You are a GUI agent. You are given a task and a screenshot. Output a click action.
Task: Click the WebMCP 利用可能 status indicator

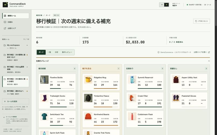199,5
